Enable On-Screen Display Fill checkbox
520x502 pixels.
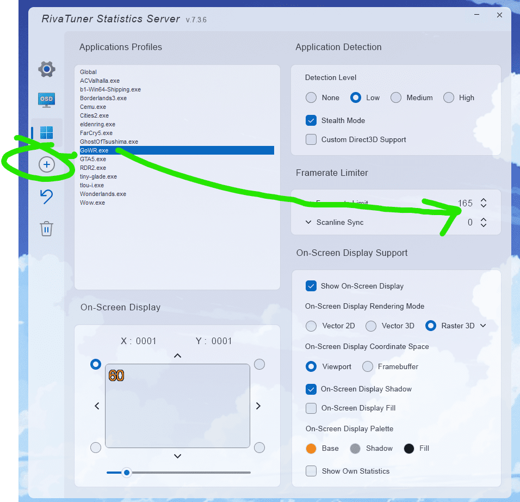(x=311, y=408)
